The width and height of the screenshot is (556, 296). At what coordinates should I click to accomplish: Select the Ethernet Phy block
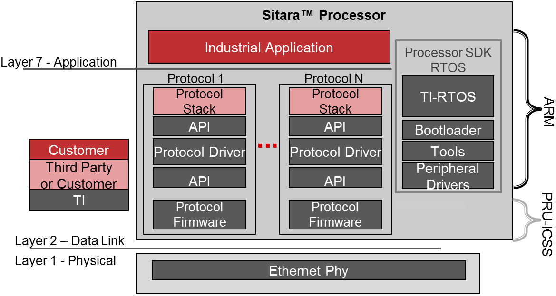point(309,271)
